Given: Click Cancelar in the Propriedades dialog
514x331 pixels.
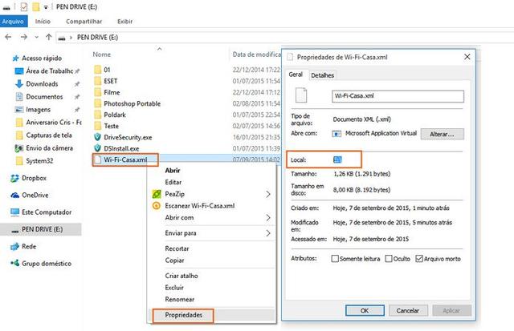Looking at the screenshot, I should point(408,310).
